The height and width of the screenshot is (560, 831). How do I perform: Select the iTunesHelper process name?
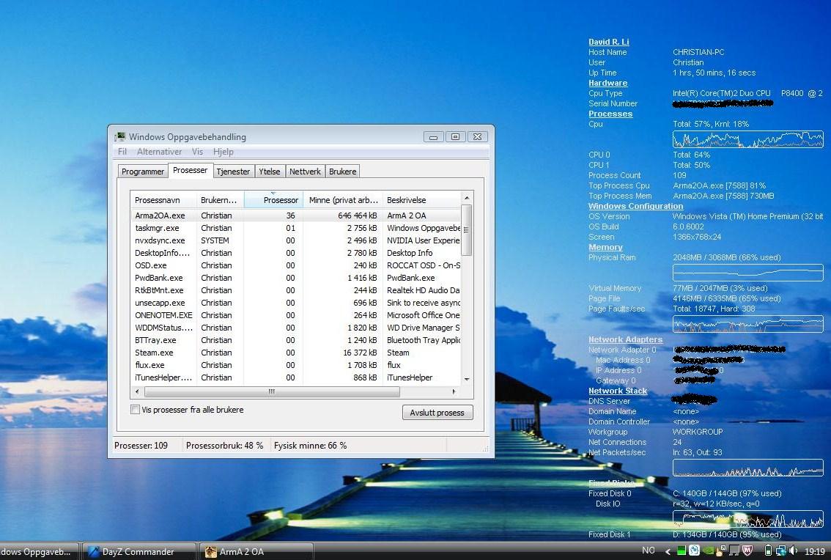(x=163, y=377)
